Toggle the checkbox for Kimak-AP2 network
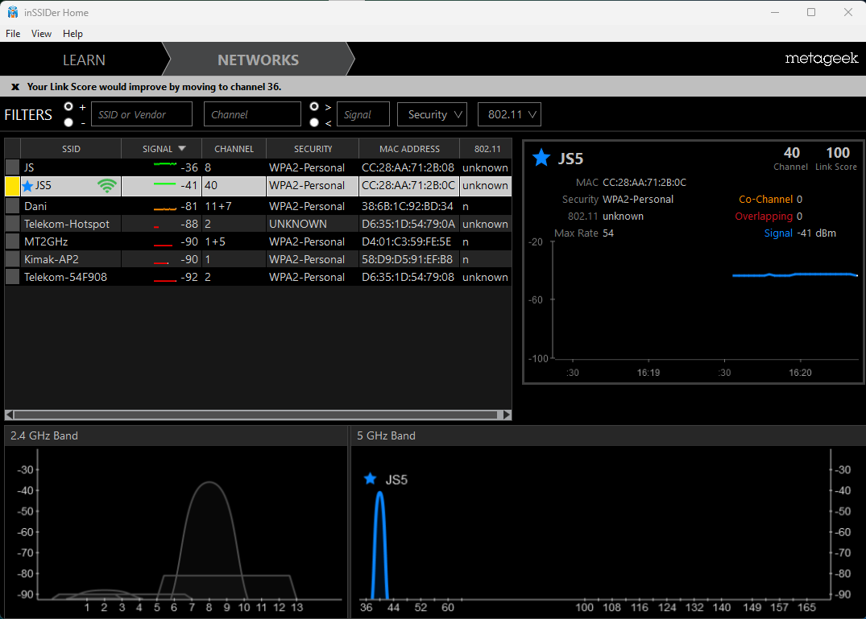This screenshot has width=866, height=619. click(x=12, y=258)
